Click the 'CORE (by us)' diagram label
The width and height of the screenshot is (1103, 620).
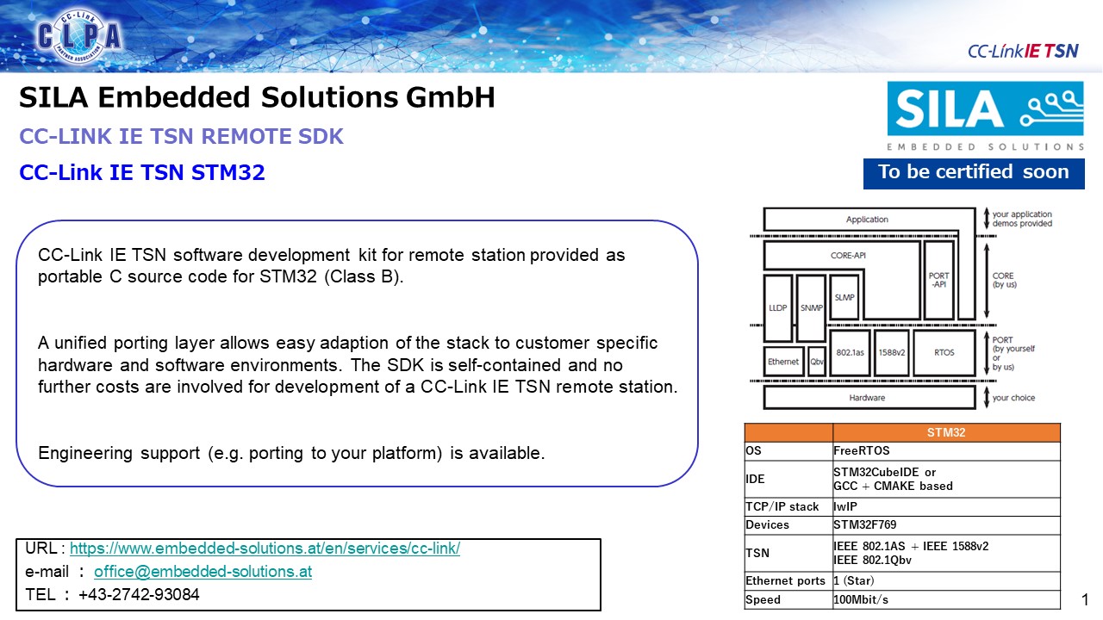click(1004, 280)
